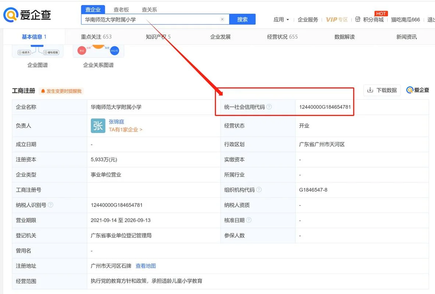Select the 基本信息 tab
435x294 pixels.
34,37
